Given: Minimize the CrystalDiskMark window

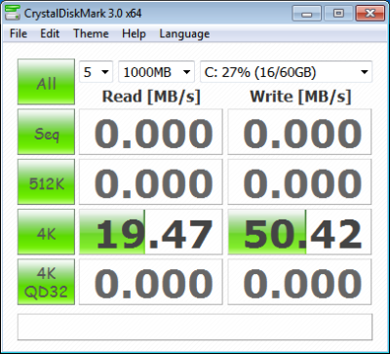Looking at the screenshot, I should click(307, 14).
